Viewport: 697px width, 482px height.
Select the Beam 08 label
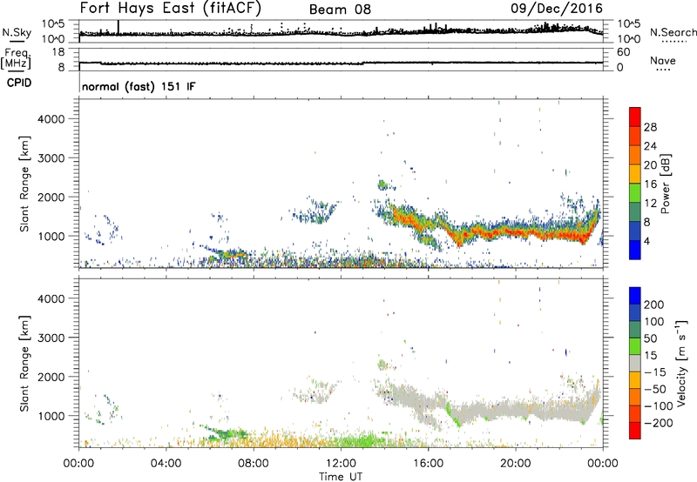[x=340, y=10]
